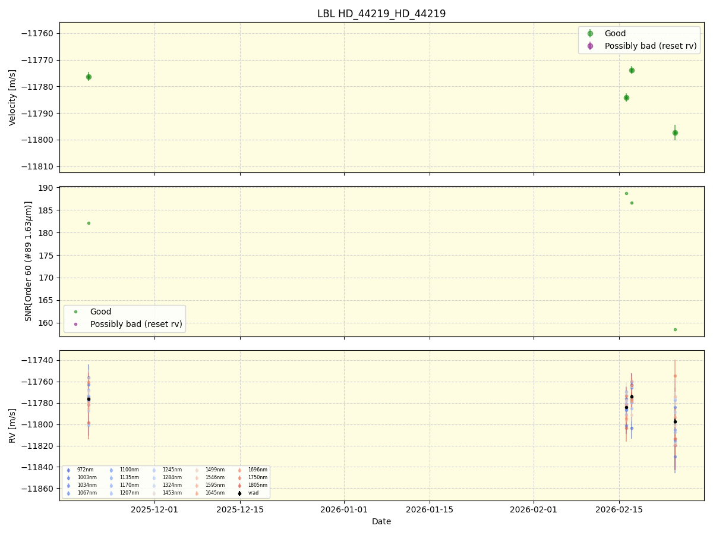The image size is (713, 535).
Task: Expand the 1034nm wavelength legend entry
Action: (68, 484)
